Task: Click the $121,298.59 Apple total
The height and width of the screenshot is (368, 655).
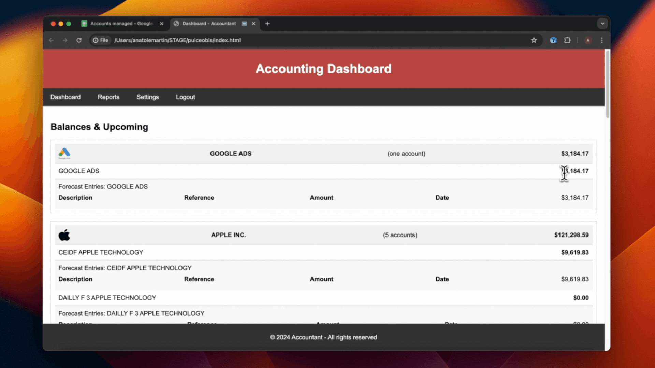Action: tap(571, 235)
